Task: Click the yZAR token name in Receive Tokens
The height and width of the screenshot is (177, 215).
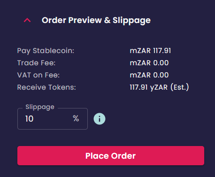Action: click(159, 88)
